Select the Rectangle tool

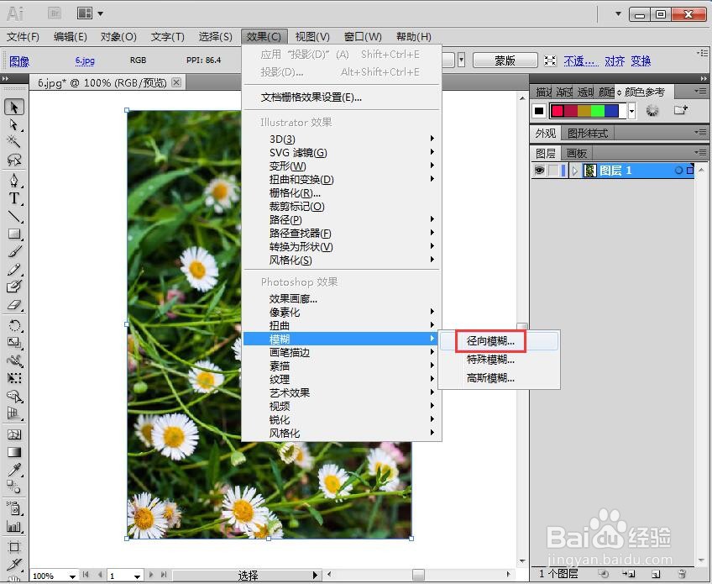(x=14, y=234)
